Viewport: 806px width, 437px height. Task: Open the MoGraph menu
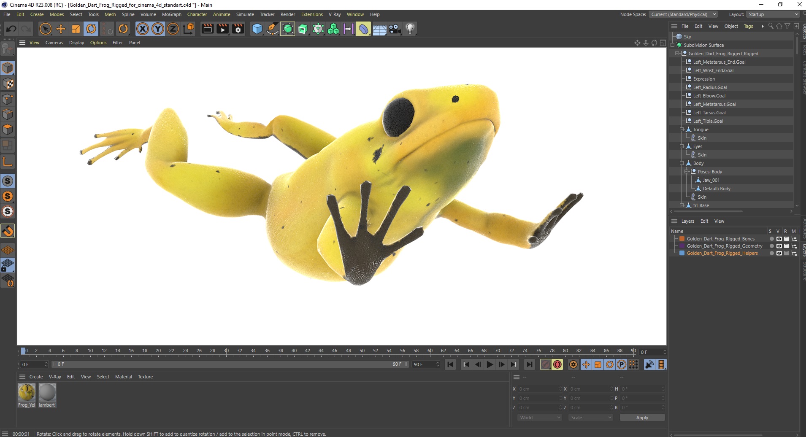pyautogui.click(x=172, y=14)
